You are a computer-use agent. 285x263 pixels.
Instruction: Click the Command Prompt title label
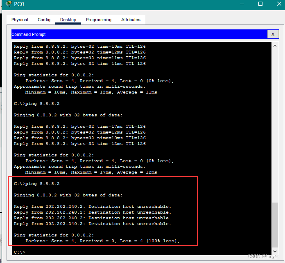coord(29,34)
